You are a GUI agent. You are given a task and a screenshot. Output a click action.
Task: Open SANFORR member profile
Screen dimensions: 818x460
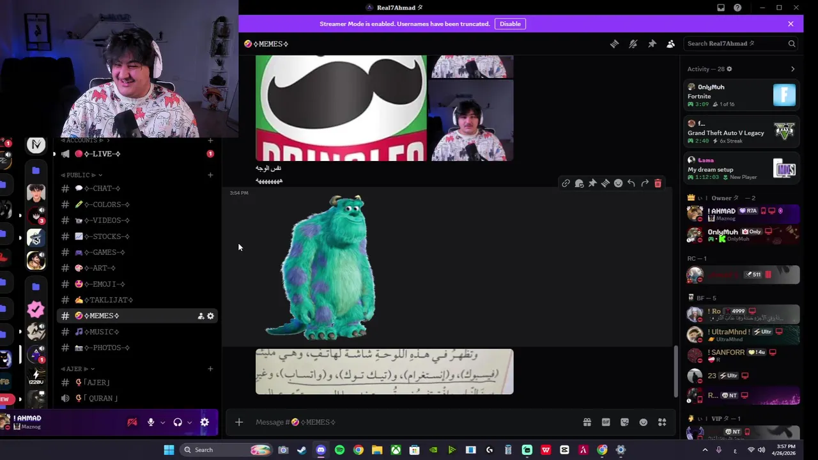tap(742, 355)
